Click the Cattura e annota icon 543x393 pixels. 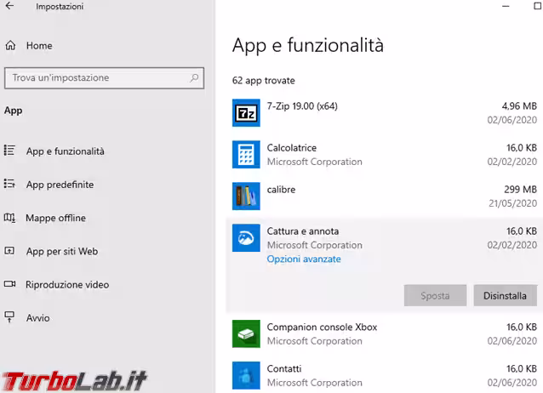tap(246, 238)
